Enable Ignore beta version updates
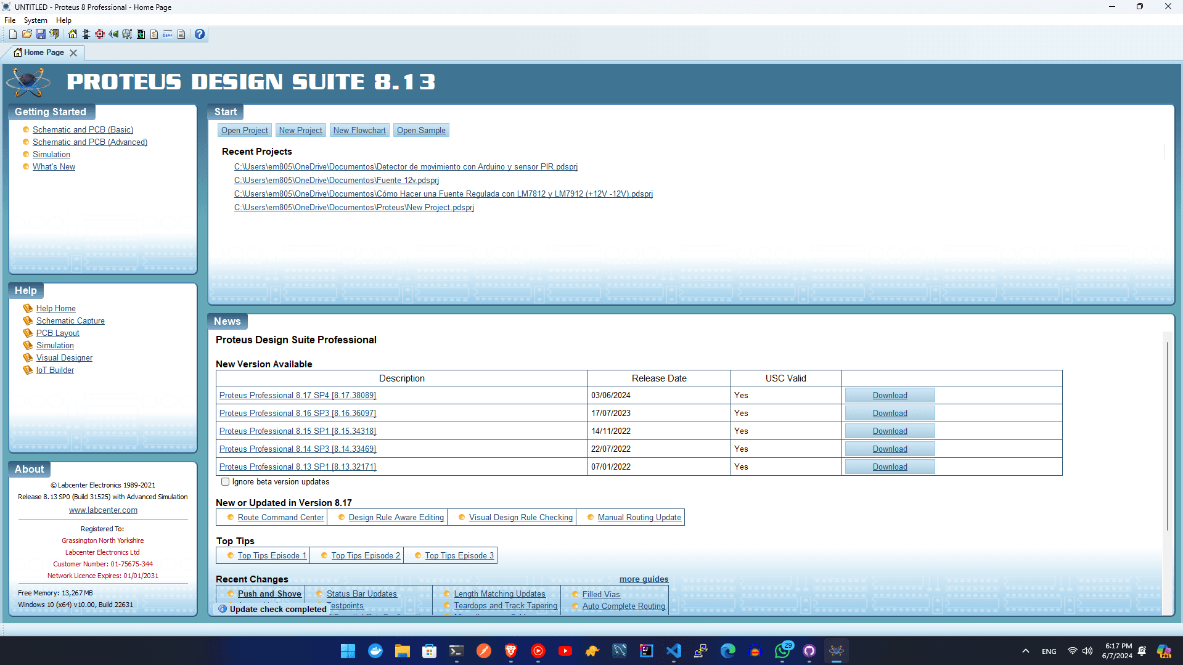Viewport: 1183px width, 665px height. pyautogui.click(x=226, y=481)
